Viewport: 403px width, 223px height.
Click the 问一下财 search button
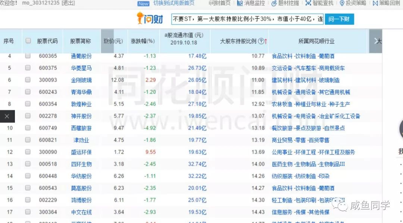(x=339, y=19)
